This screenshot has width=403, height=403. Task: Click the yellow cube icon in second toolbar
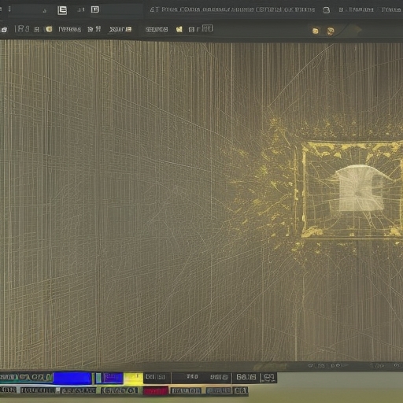[49, 29]
